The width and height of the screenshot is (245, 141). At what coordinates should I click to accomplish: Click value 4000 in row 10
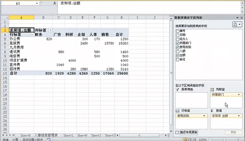click(x=71, y=60)
